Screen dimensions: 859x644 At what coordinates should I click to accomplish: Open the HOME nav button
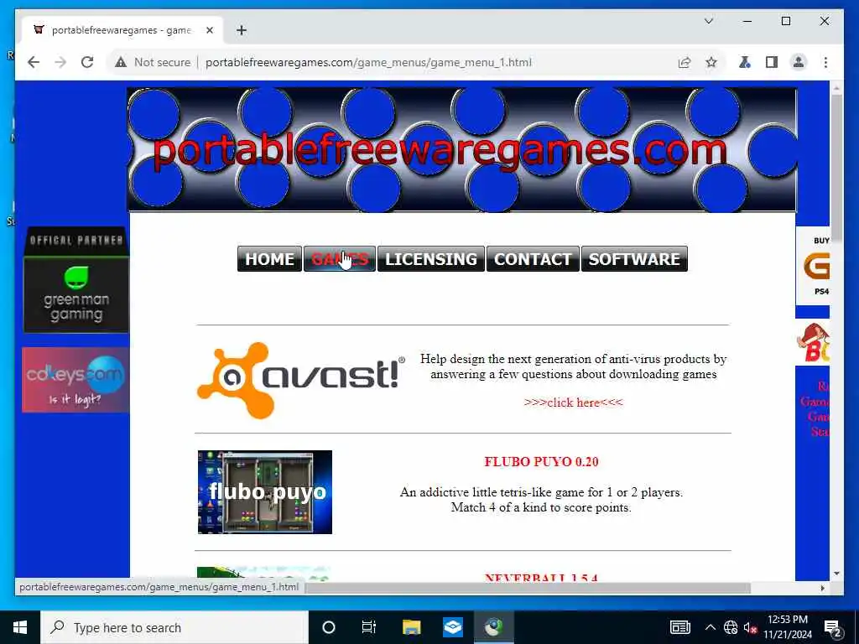coord(269,258)
